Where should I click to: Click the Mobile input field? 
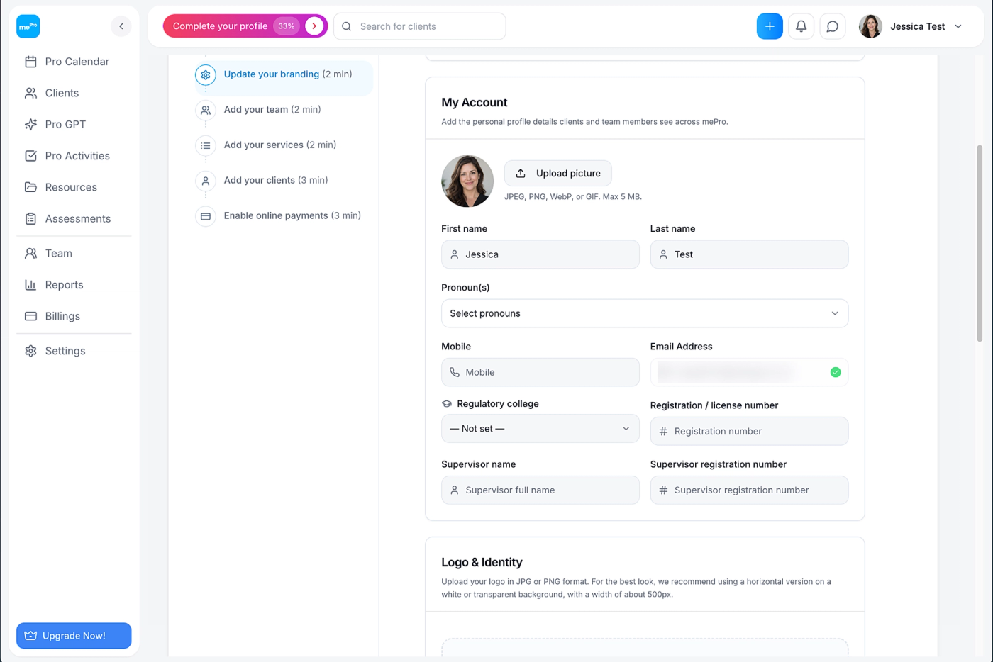click(540, 372)
